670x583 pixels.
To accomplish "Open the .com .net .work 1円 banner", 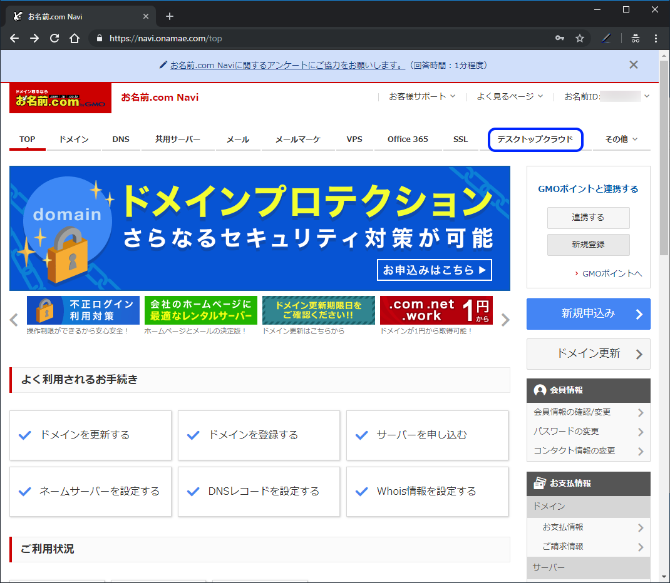I will tap(436, 310).
